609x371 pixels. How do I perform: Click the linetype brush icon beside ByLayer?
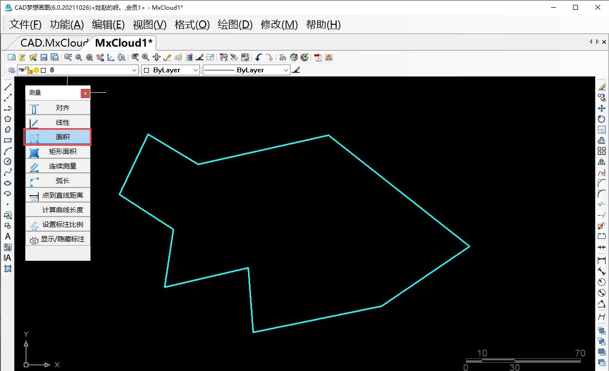[296, 70]
